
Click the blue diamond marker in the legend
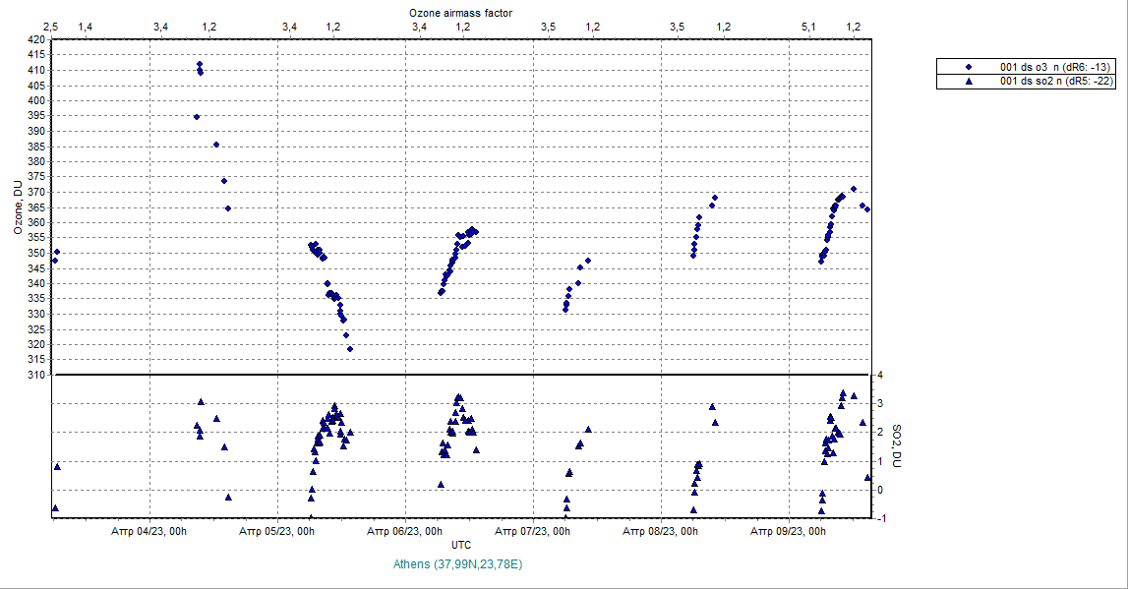(x=969, y=66)
